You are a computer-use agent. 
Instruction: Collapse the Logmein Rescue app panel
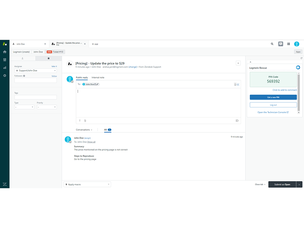[x=250, y=62]
